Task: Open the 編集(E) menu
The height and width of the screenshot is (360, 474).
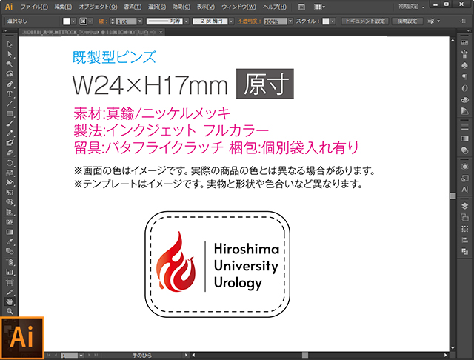Action: tap(63, 7)
